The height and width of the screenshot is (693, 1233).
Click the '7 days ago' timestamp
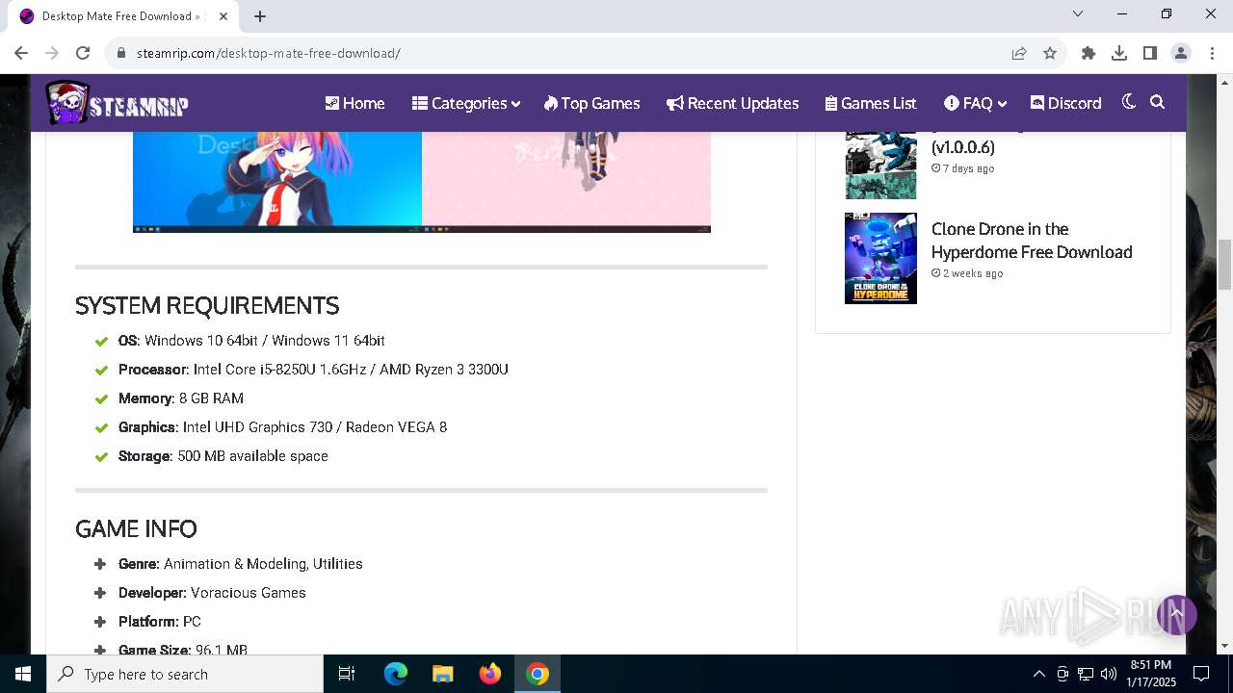[x=963, y=168]
